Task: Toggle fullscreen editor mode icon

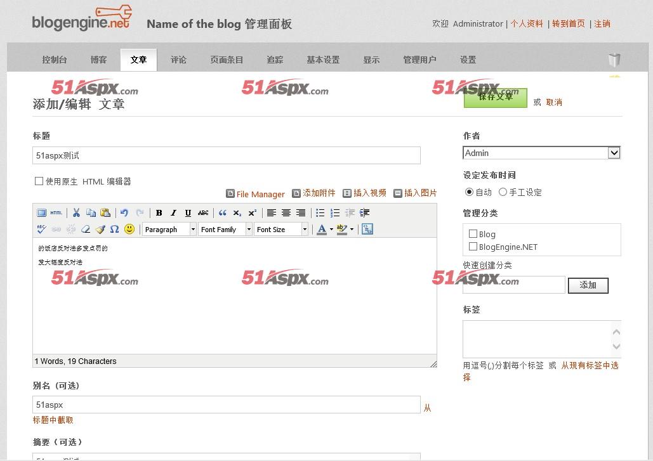Action: 42,213
